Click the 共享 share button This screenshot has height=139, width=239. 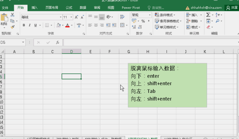coord(232,8)
